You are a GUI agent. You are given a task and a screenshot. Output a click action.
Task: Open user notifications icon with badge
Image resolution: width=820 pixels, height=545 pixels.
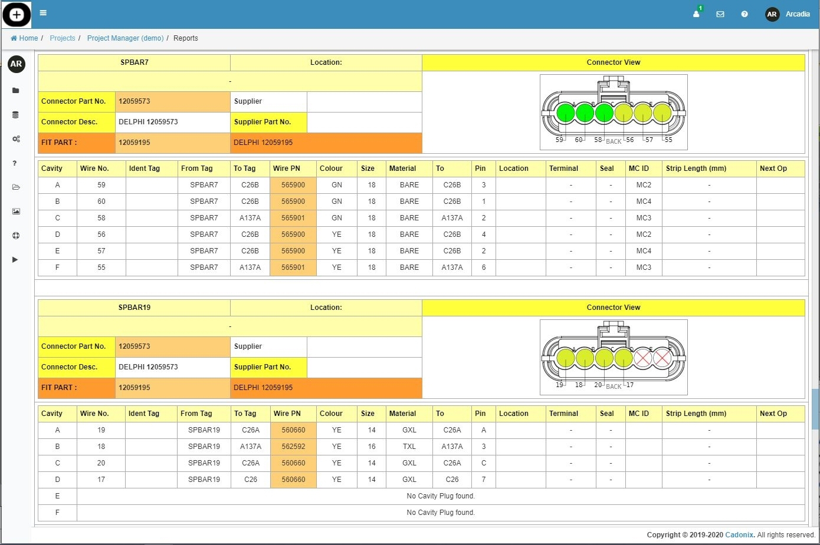pyautogui.click(x=697, y=14)
